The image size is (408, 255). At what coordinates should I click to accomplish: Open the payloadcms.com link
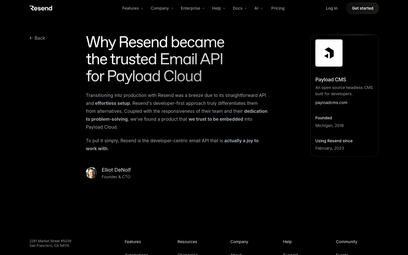point(331,103)
